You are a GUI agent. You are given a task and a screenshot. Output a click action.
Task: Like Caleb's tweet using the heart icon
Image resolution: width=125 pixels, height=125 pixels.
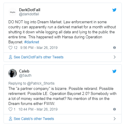[x=10, y=109]
